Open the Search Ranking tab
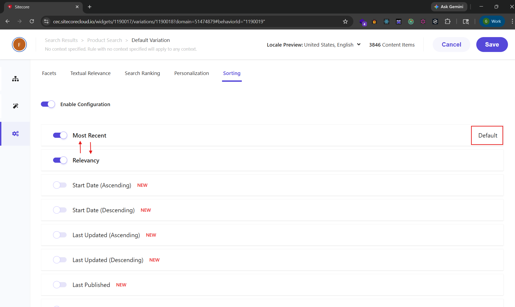515x307 pixels. (142, 73)
